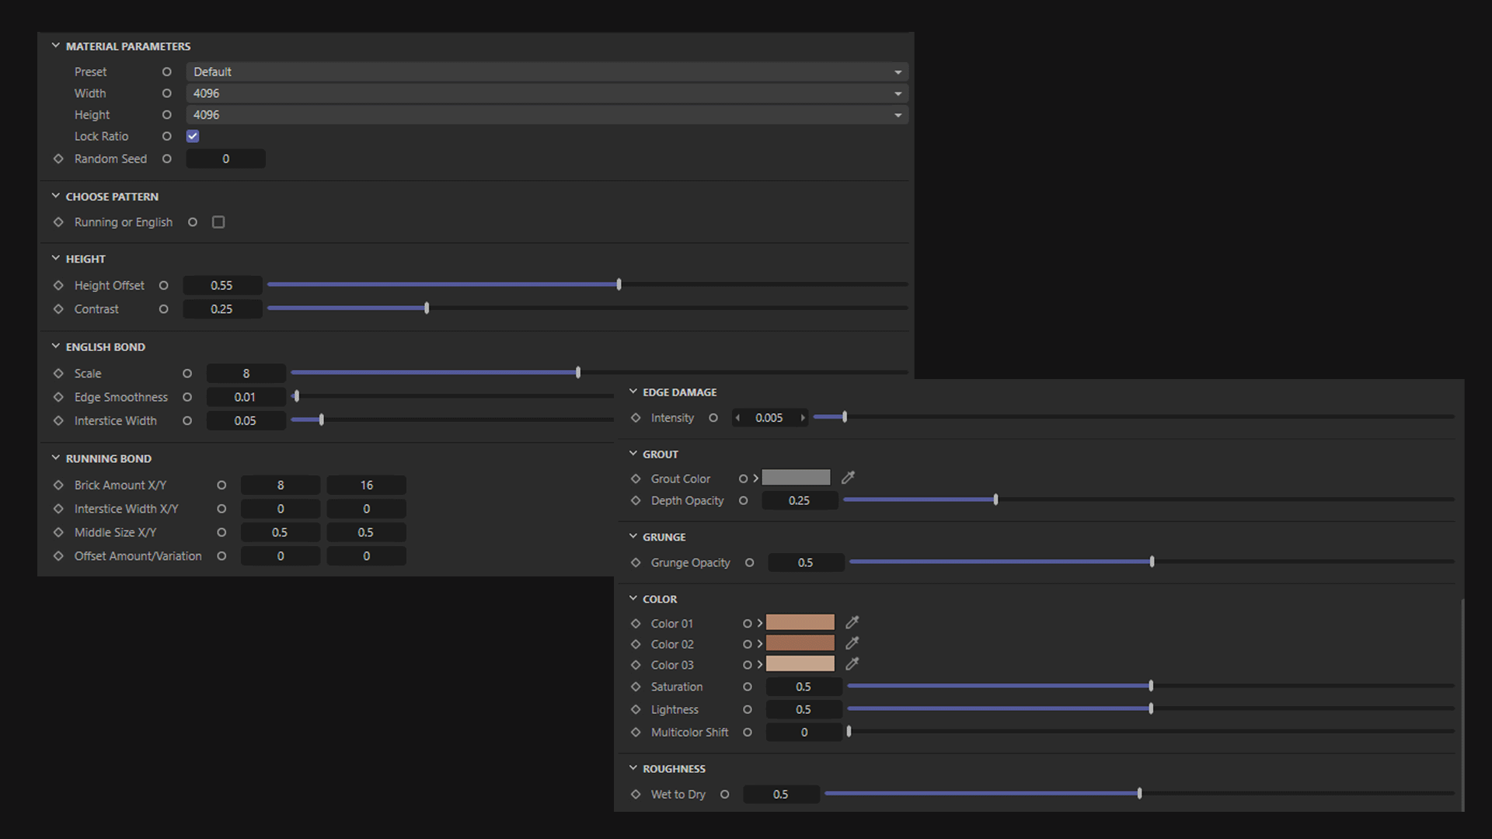Click keyframe diamond next to Interstice Width
1492x839 pixels.
click(58, 420)
